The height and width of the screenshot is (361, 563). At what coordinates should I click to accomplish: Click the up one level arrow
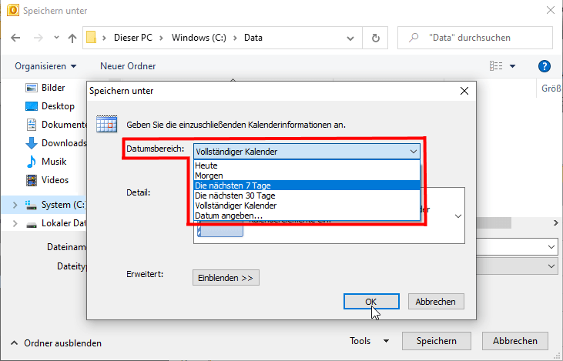coord(72,38)
